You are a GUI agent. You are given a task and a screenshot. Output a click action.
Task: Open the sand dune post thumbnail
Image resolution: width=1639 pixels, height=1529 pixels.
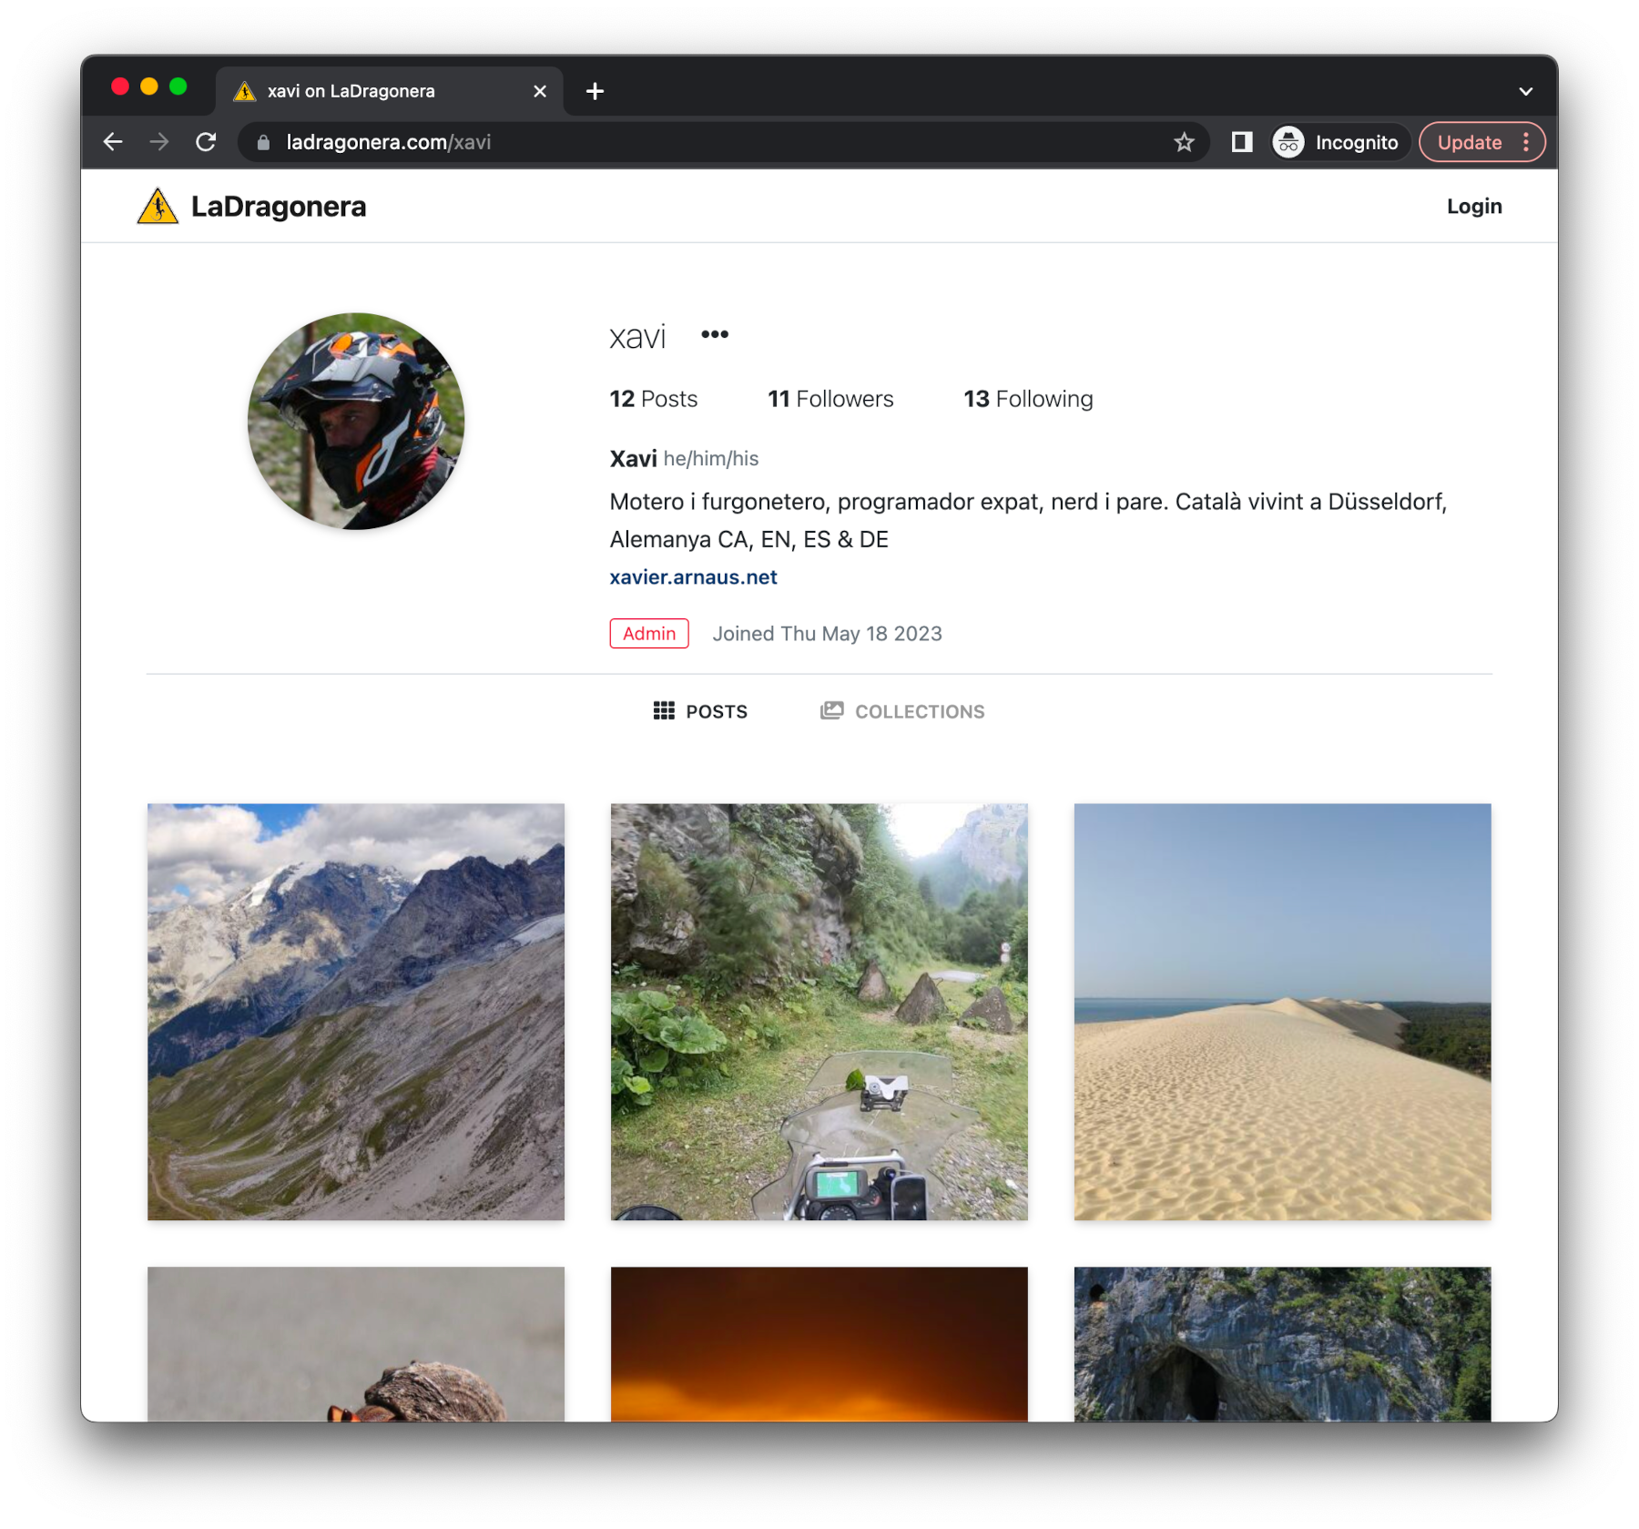pyautogui.click(x=1282, y=1011)
